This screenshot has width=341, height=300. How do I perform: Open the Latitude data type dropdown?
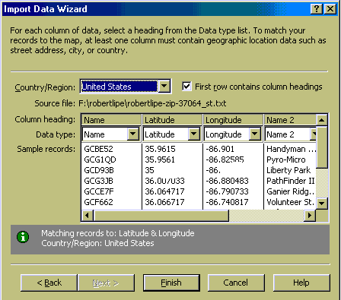(x=194, y=134)
